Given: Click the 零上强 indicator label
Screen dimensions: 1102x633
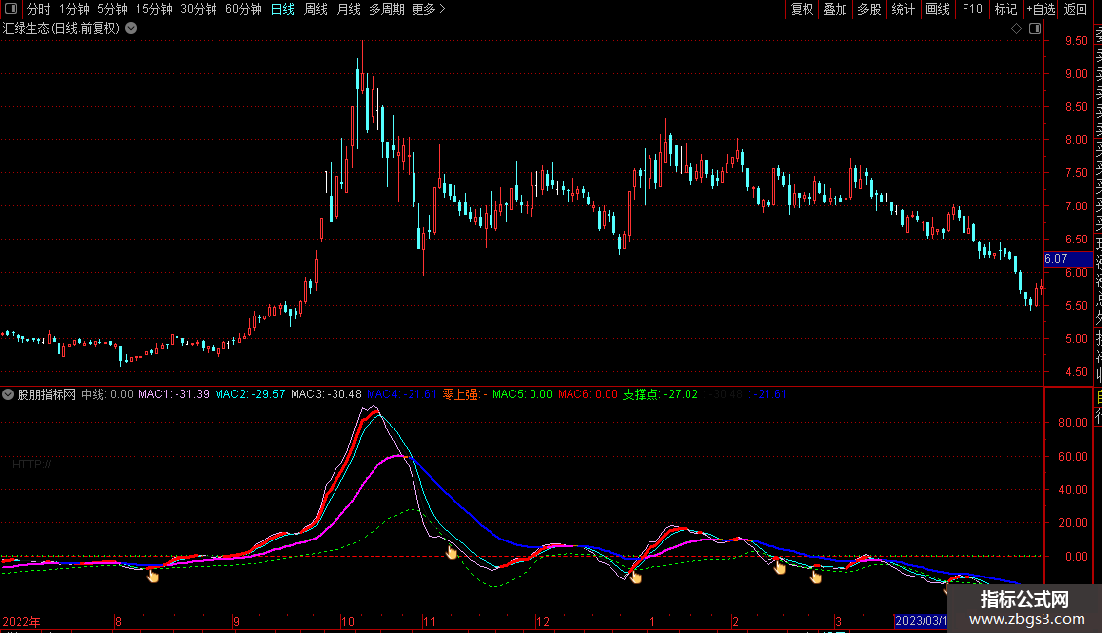Looking at the screenshot, I should pos(464,394).
